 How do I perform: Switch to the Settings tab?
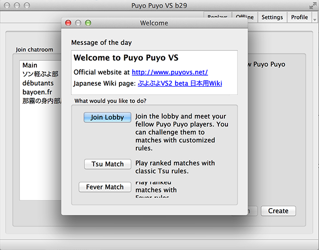tap(272, 17)
